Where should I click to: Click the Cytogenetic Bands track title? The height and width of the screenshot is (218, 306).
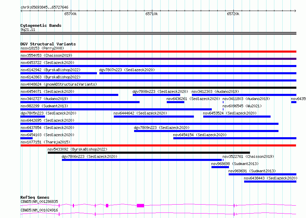point(41,25)
